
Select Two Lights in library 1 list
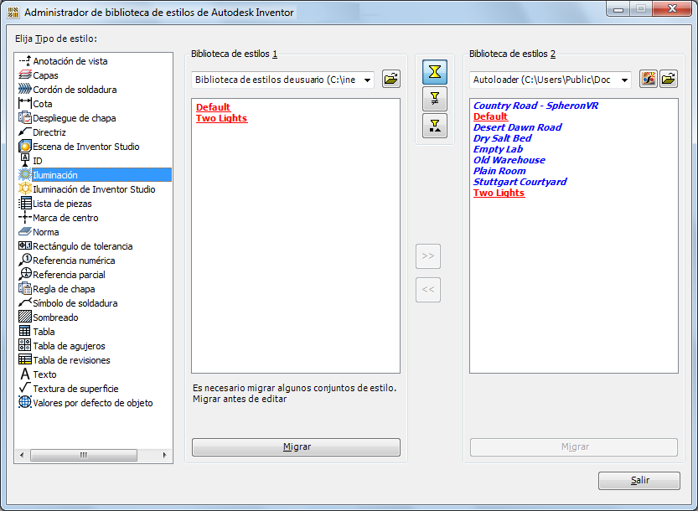tap(222, 118)
